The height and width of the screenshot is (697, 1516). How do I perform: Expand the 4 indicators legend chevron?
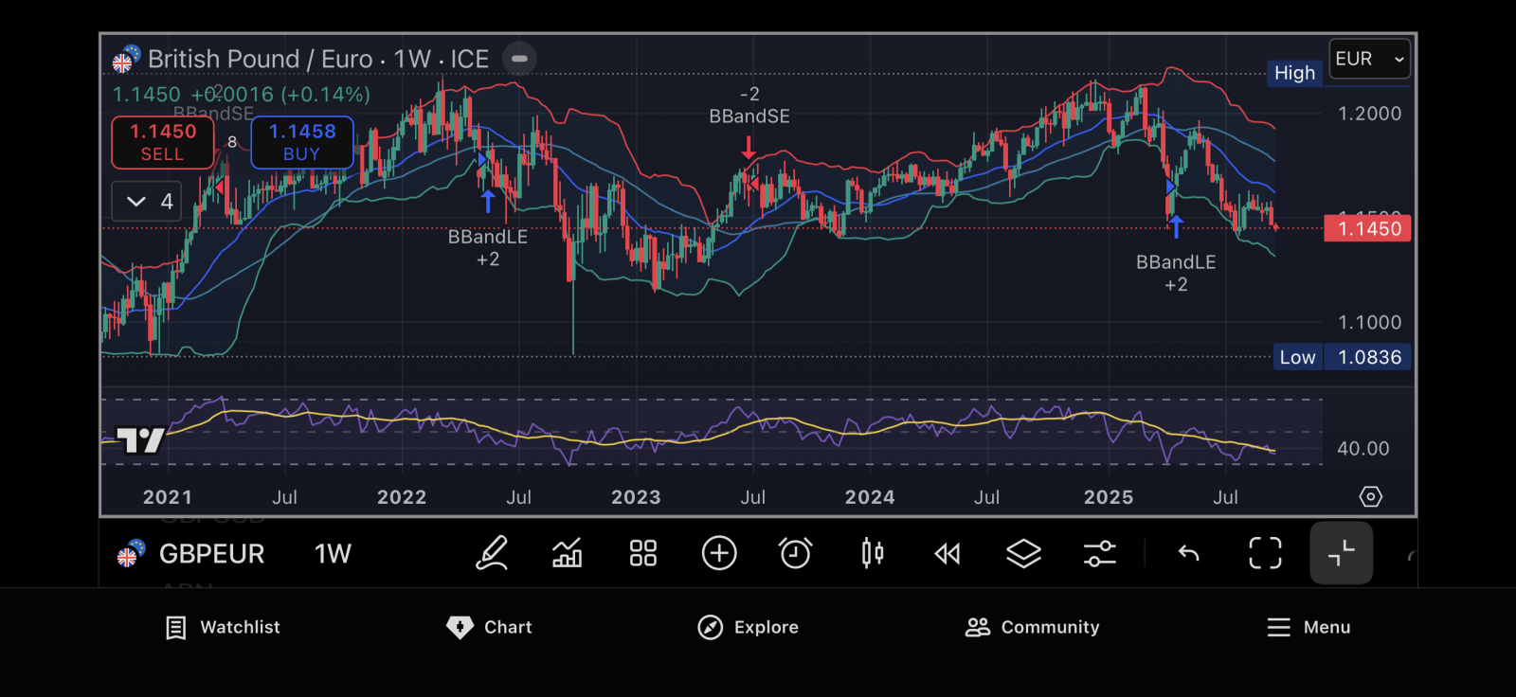[147, 201]
